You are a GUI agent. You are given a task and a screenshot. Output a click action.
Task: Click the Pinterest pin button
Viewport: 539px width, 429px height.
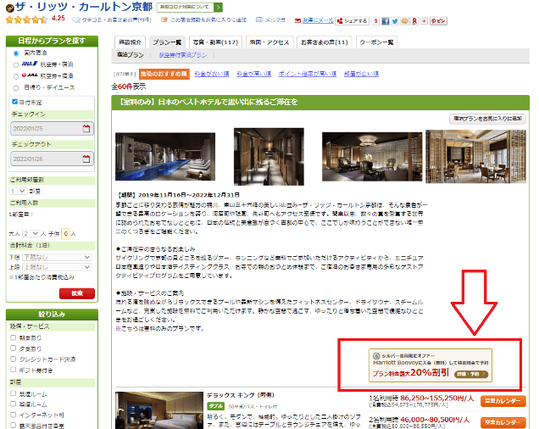click(438, 21)
